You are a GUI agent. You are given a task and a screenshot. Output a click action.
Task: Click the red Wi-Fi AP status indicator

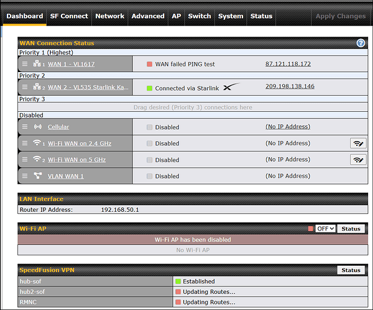pyautogui.click(x=310, y=229)
